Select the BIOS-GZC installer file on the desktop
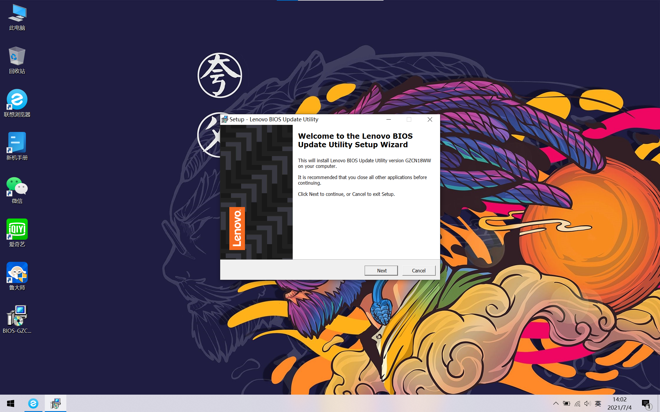The image size is (660, 412). [x=17, y=320]
